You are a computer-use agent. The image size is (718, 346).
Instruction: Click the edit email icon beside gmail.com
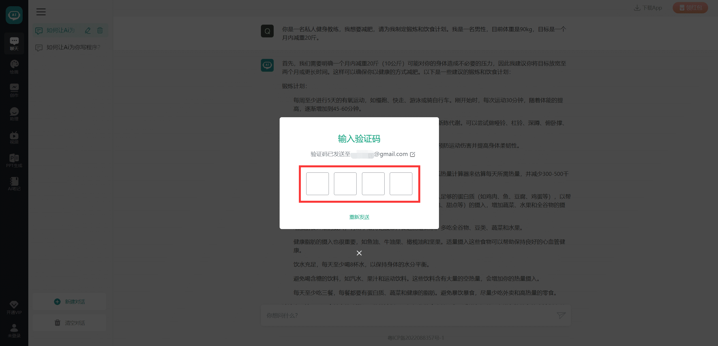tap(413, 154)
